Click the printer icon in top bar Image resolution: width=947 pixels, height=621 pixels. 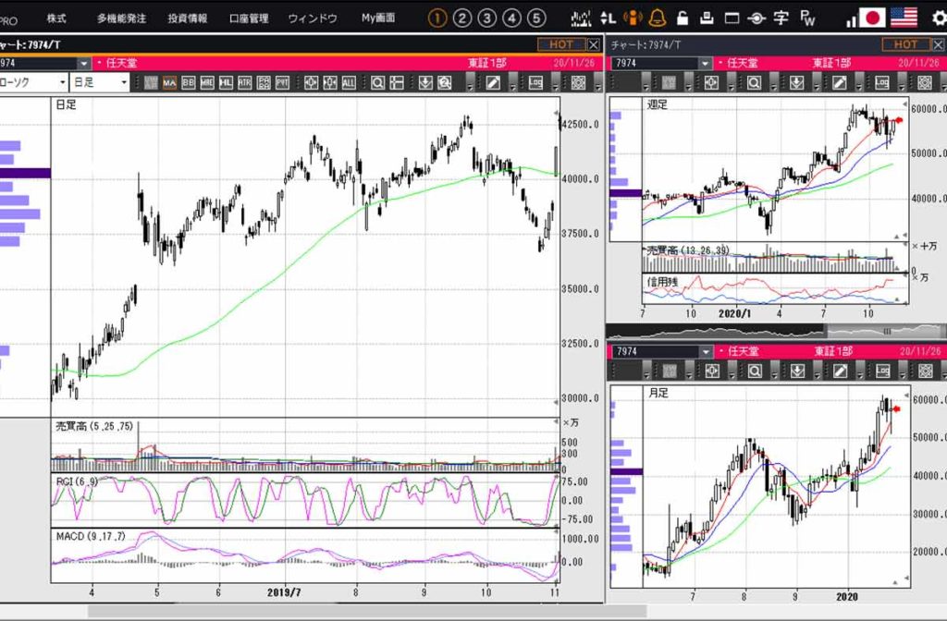pos(707,18)
